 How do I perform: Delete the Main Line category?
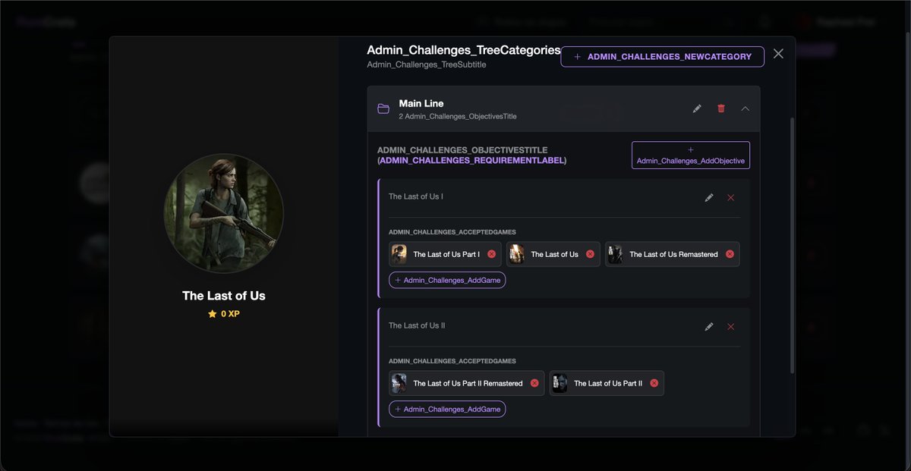(x=721, y=108)
